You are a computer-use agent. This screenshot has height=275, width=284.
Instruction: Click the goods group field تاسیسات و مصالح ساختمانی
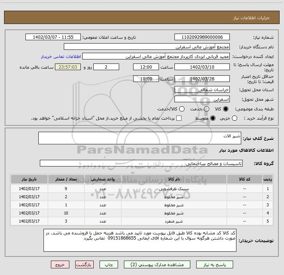click(x=141, y=163)
